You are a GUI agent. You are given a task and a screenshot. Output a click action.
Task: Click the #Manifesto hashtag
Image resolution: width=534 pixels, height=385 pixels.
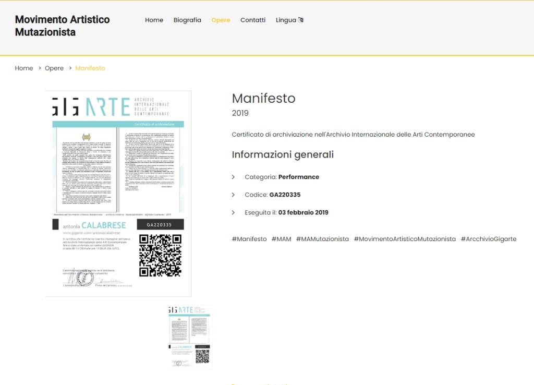(249, 239)
